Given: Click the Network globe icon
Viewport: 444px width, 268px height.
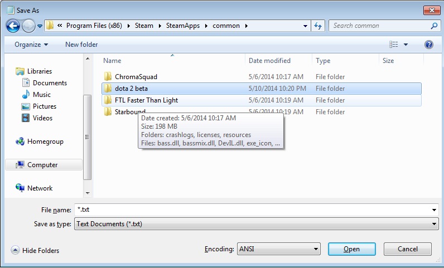Looking at the screenshot, I should 20,188.
